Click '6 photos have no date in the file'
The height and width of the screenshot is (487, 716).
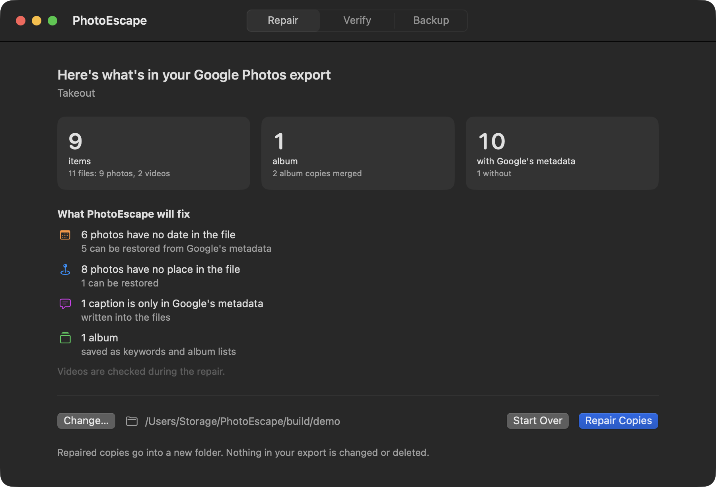(158, 235)
